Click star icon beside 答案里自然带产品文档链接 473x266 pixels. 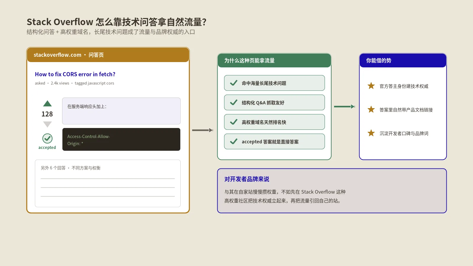point(371,109)
